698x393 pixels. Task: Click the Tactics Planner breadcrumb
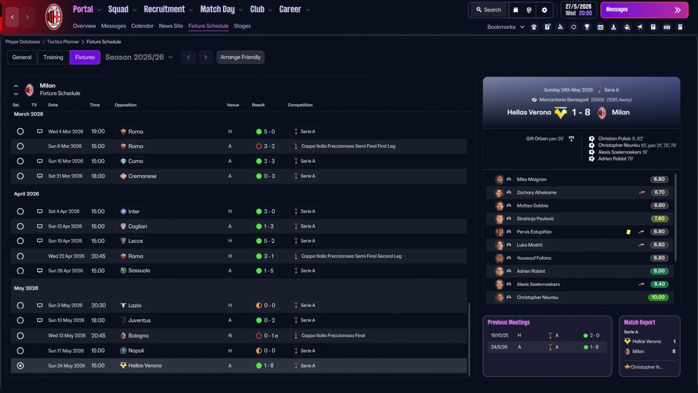point(63,41)
